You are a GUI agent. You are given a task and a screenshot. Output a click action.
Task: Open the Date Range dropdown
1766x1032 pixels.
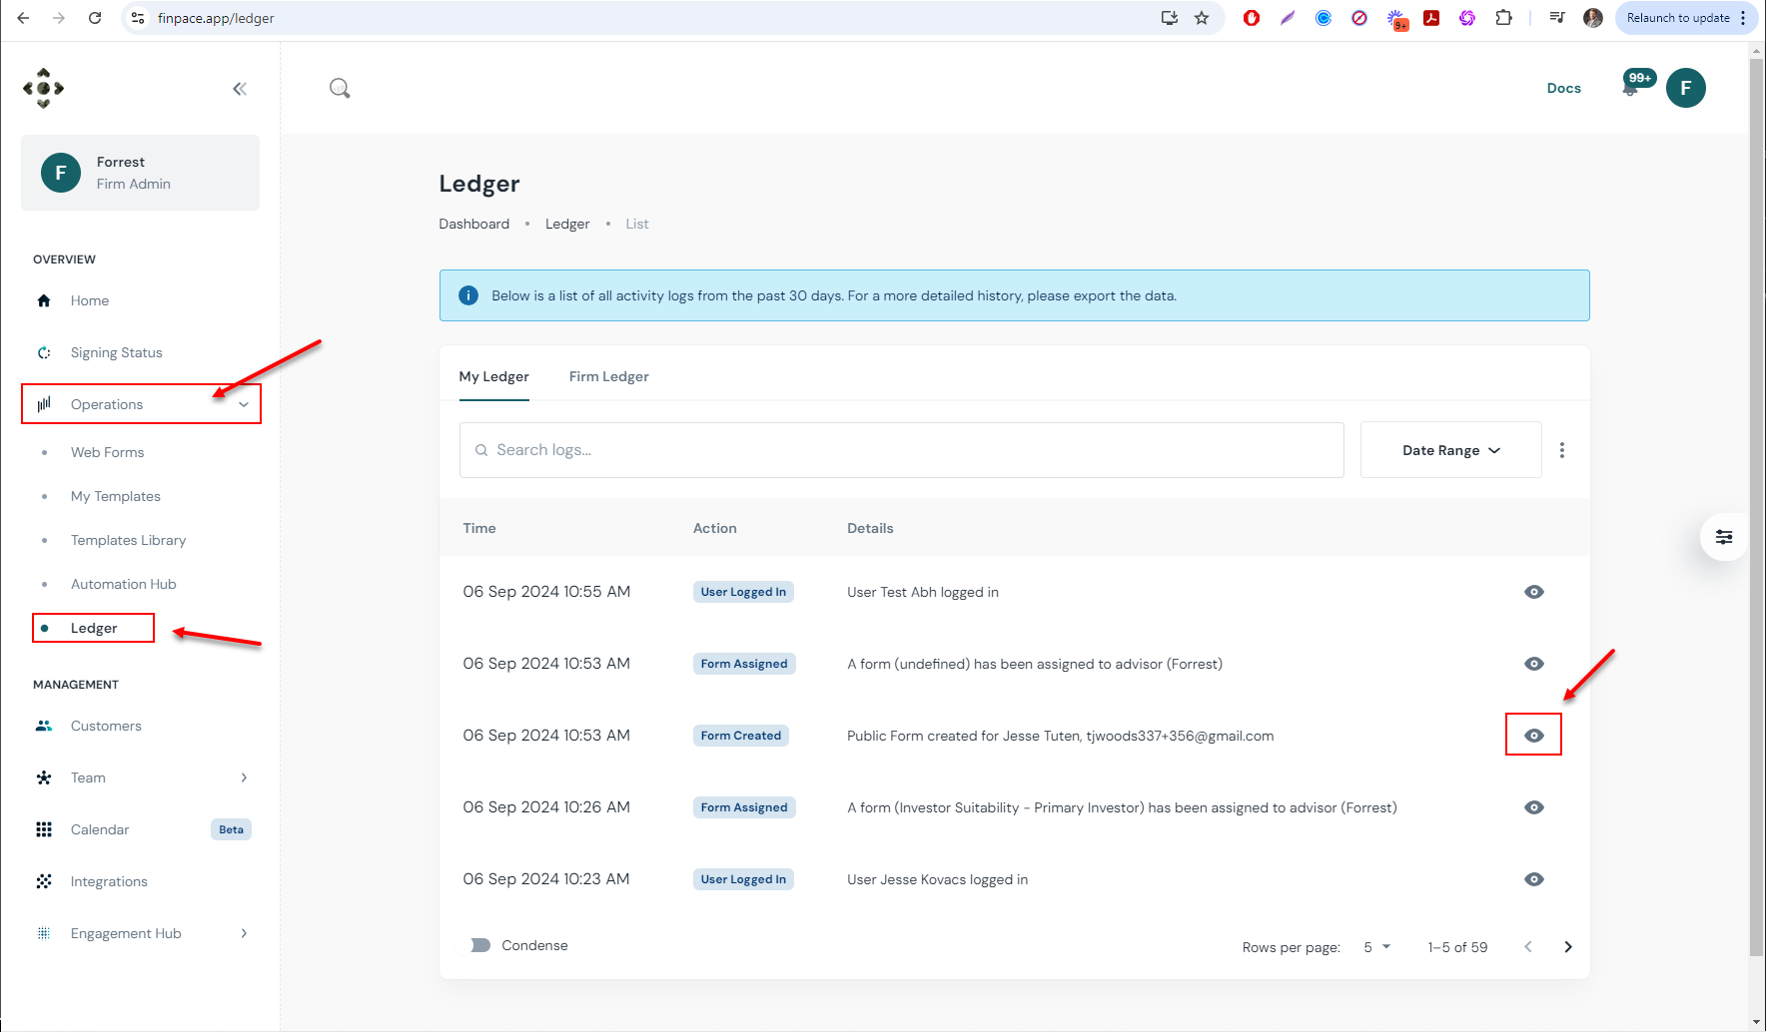[x=1450, y=450]
